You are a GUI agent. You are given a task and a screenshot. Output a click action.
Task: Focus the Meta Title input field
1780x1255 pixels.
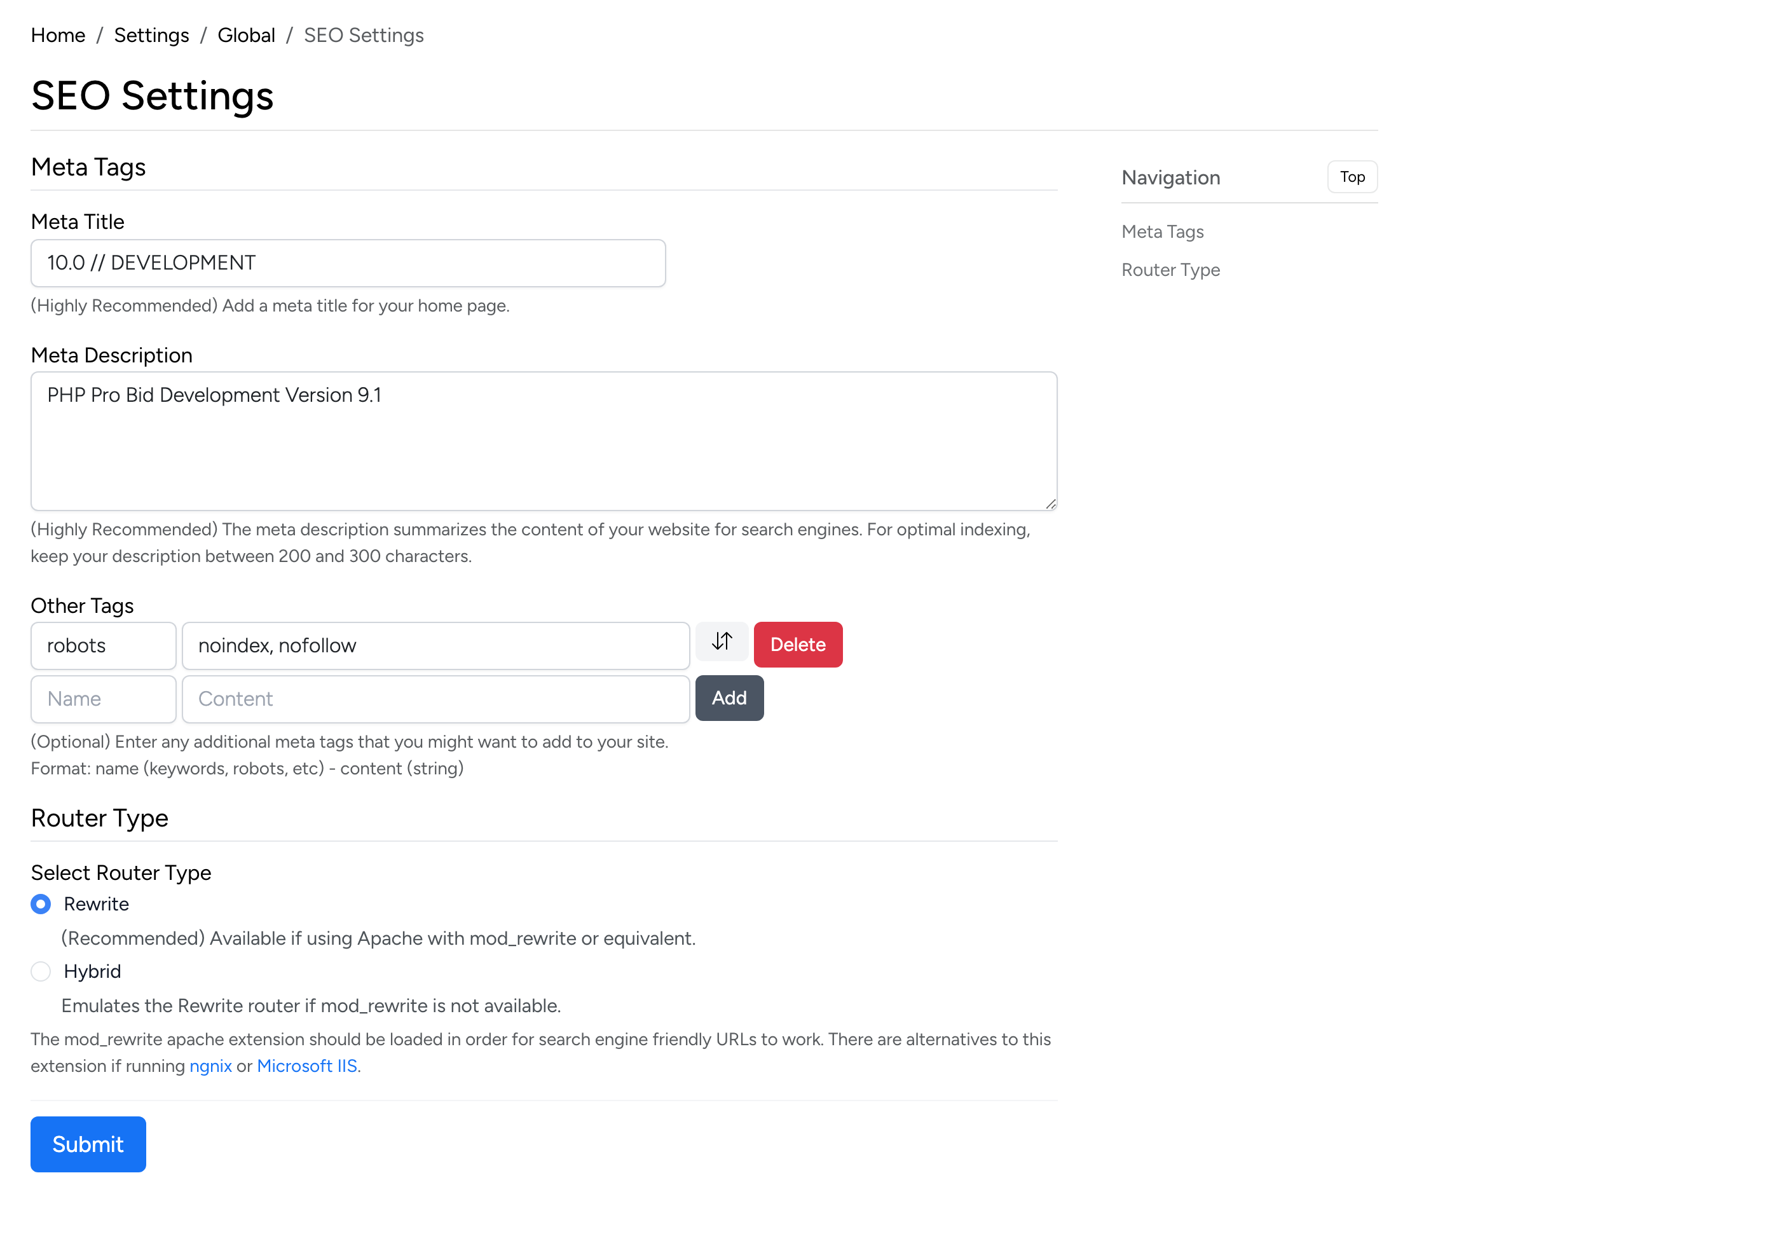click(348, 264)
